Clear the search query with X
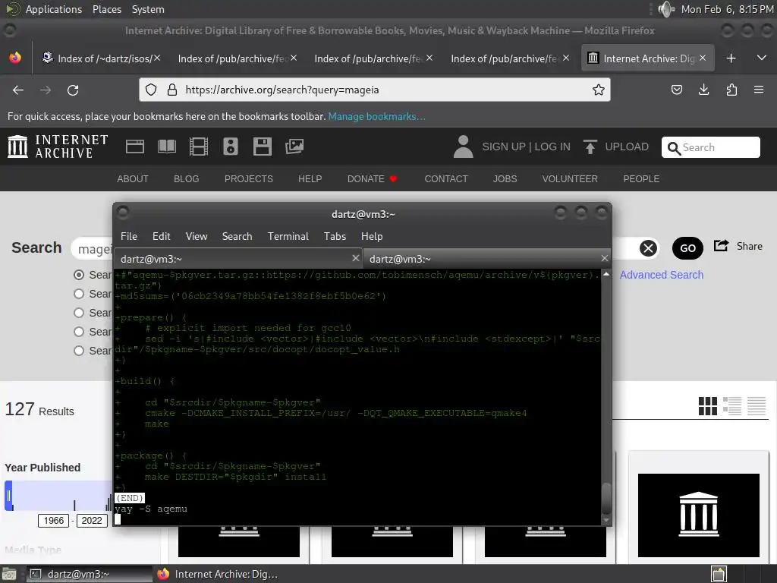The image size is (777, 583). pos(648,248)
